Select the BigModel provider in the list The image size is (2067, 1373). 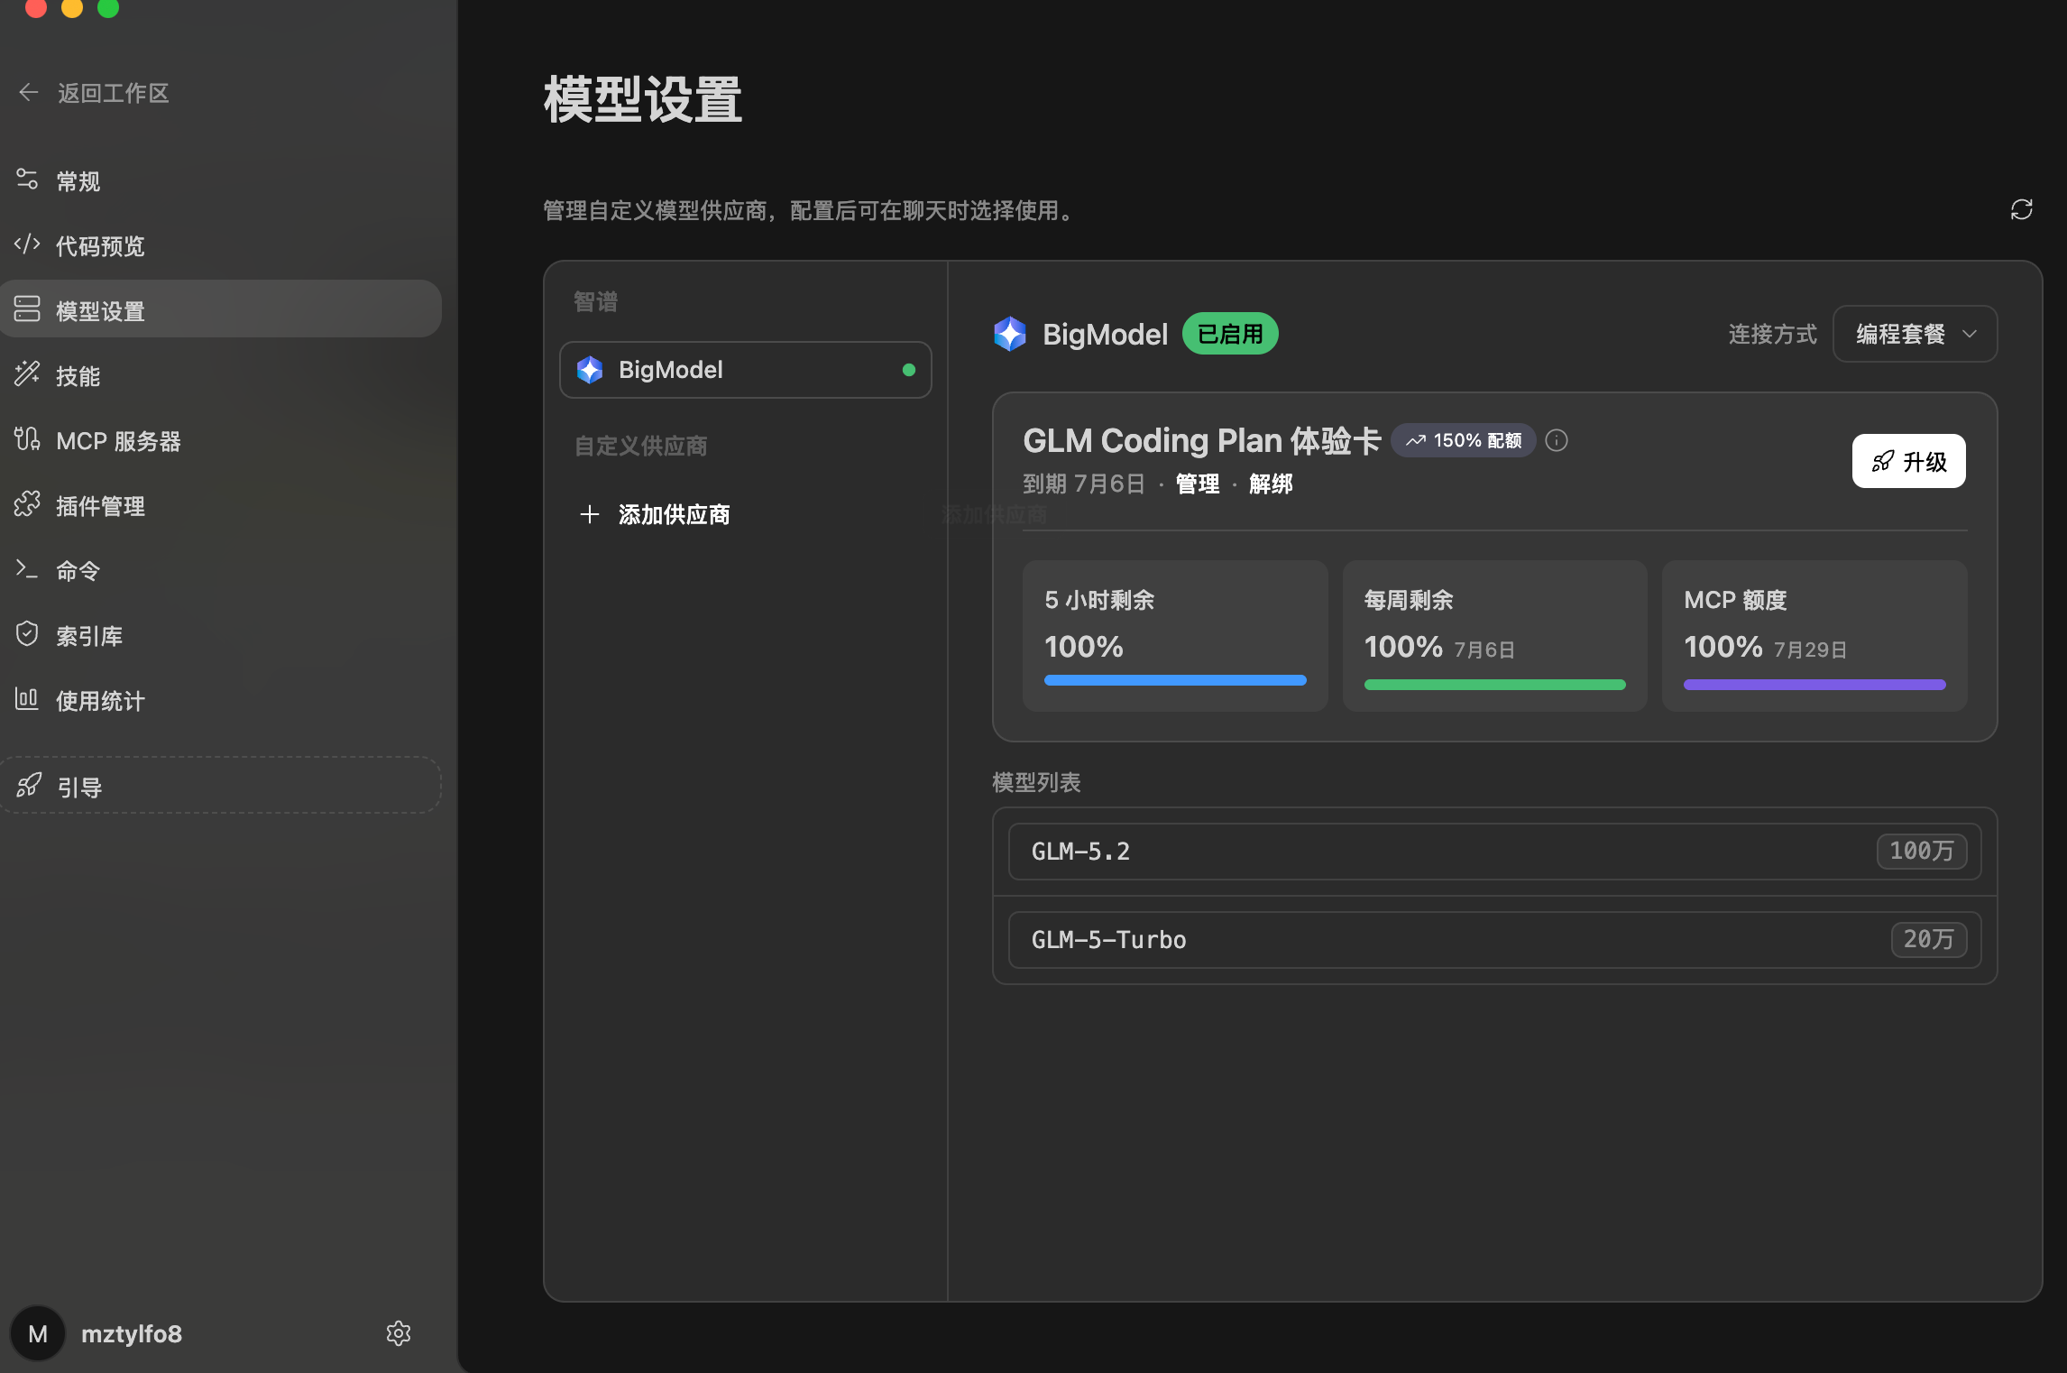746,370
